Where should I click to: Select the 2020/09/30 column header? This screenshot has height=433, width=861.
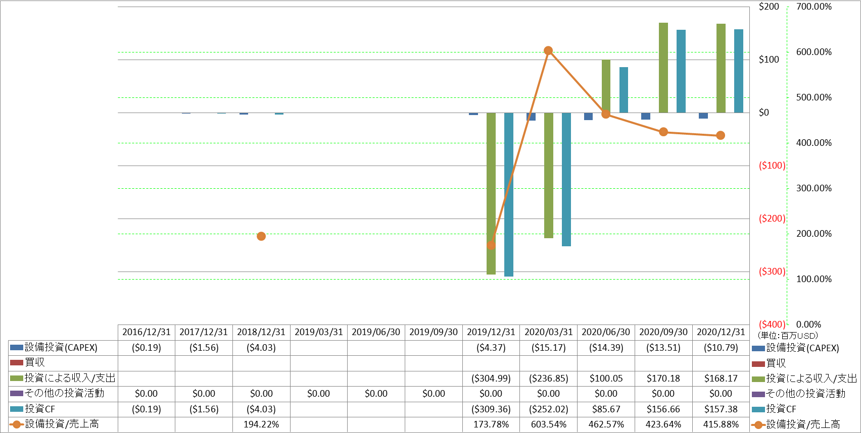coord(663,332)
